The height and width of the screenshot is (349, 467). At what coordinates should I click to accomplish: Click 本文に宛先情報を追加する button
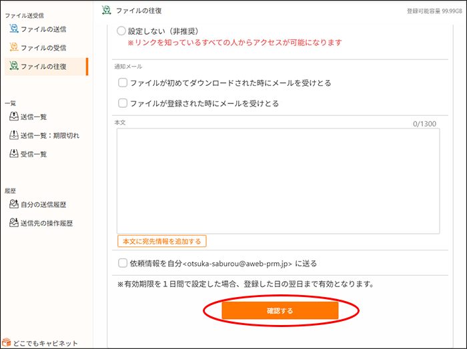pos(162,241)
